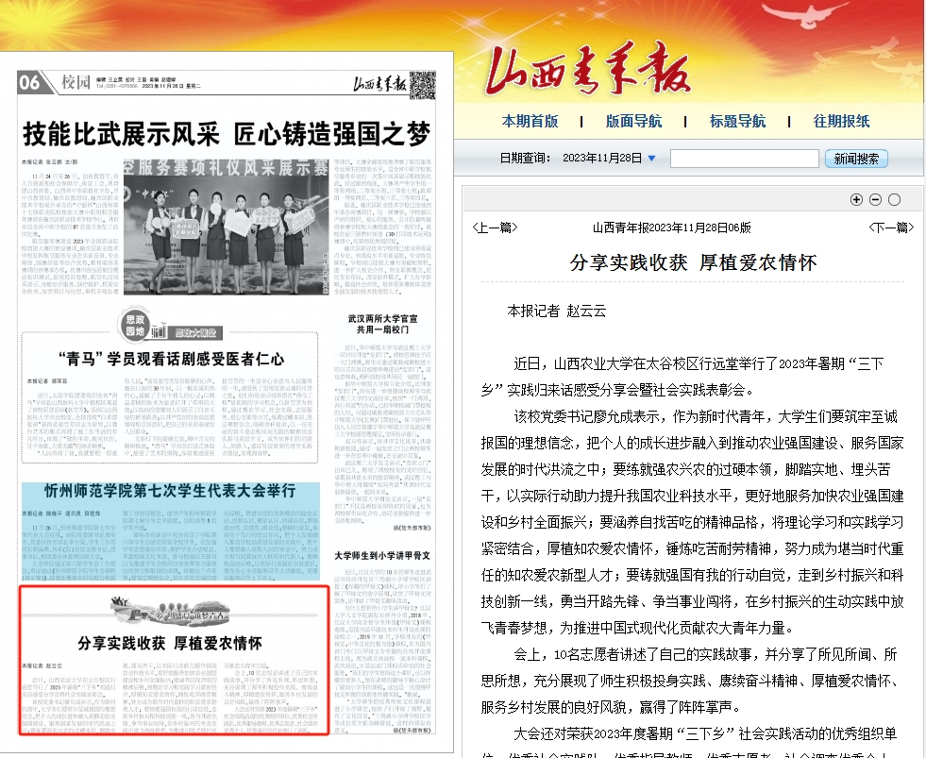Image resolution: width=926 pixels, height=758 pixels.
Task: Open the 往期报纸 navigation tab
Action: [x=842, y=121]
